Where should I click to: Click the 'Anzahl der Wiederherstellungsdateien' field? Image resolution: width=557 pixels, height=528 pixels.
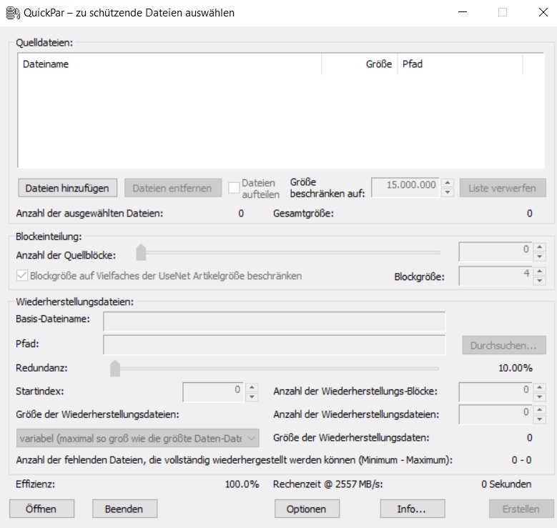click(x=496, y=414)
